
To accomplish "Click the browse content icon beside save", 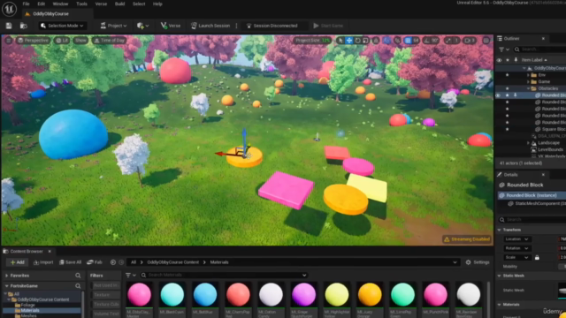I will (x=24, y=26).
